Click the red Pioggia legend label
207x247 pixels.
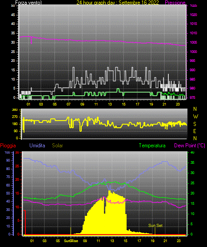(8, 146)
